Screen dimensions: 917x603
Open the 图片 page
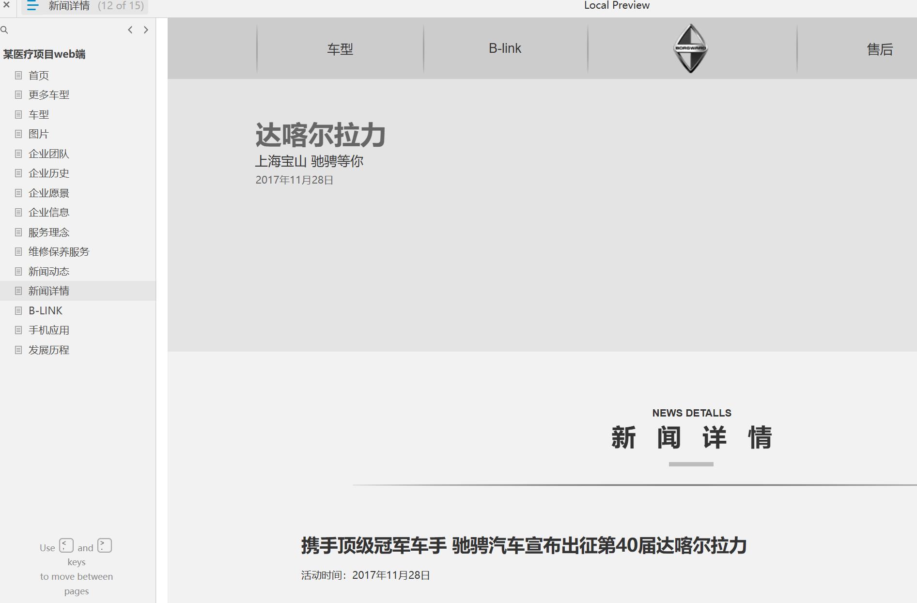39,134
